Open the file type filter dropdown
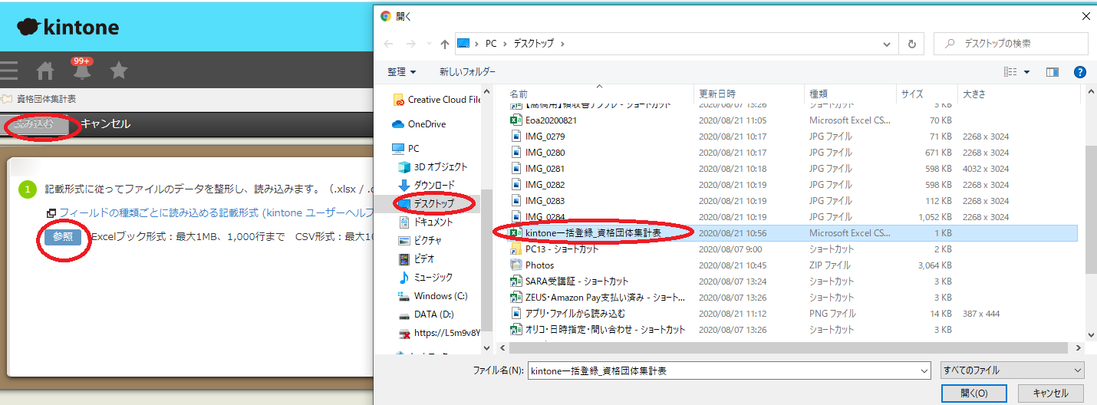The image size is (1097, 405). click(1012, 370)
